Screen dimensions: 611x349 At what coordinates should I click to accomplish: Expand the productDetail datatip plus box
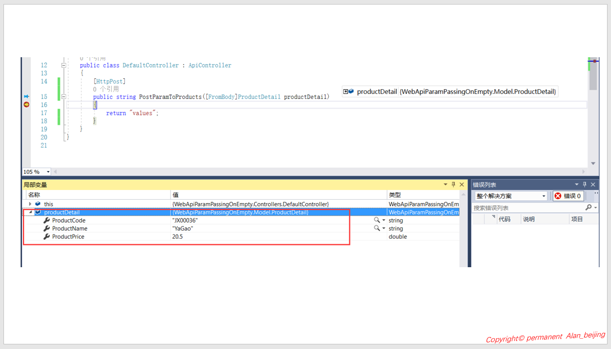pyautogui.click(x=345, y=92)
